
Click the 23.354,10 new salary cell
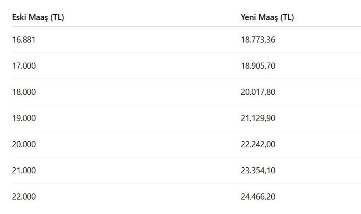[258, 171]
